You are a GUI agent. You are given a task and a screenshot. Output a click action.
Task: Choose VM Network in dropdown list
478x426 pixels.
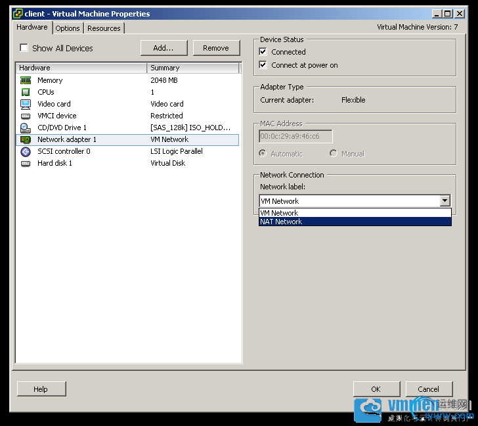coord(355,213)
